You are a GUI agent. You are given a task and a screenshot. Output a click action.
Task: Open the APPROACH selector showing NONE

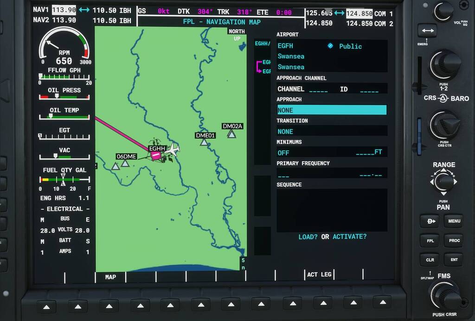[331, 110]
